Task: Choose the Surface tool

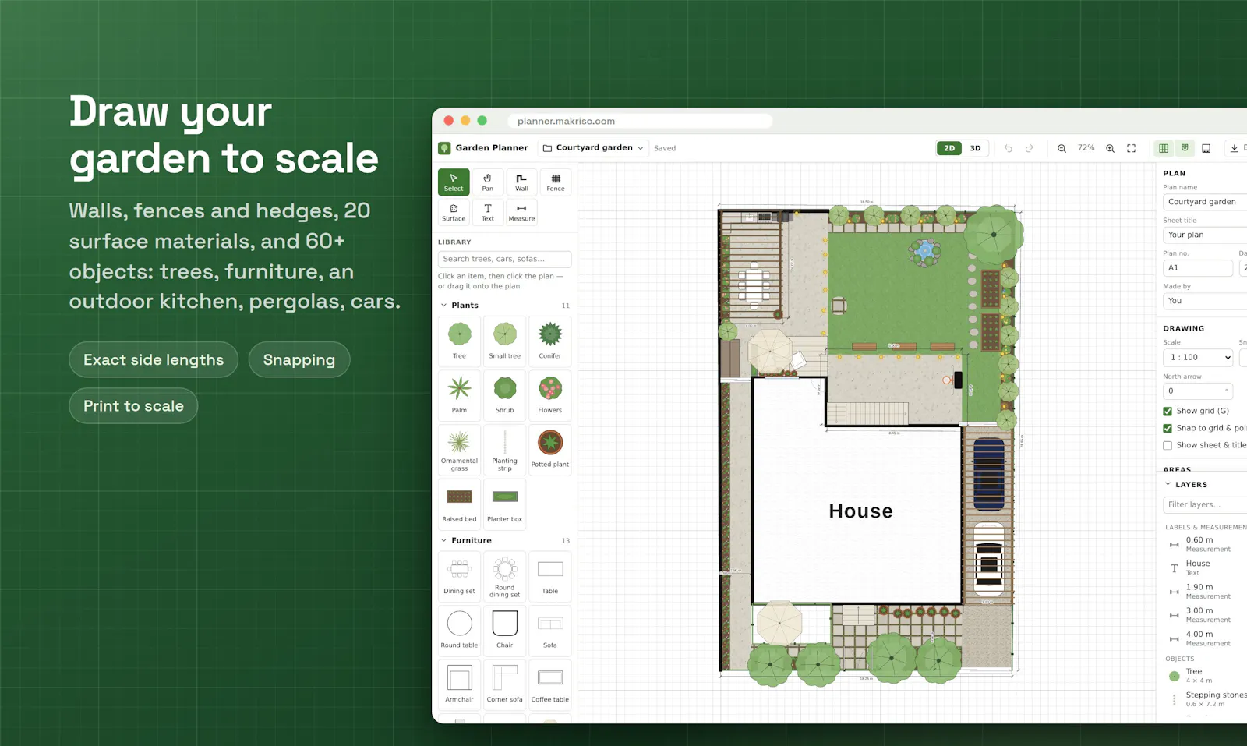Action: [454, 212]
